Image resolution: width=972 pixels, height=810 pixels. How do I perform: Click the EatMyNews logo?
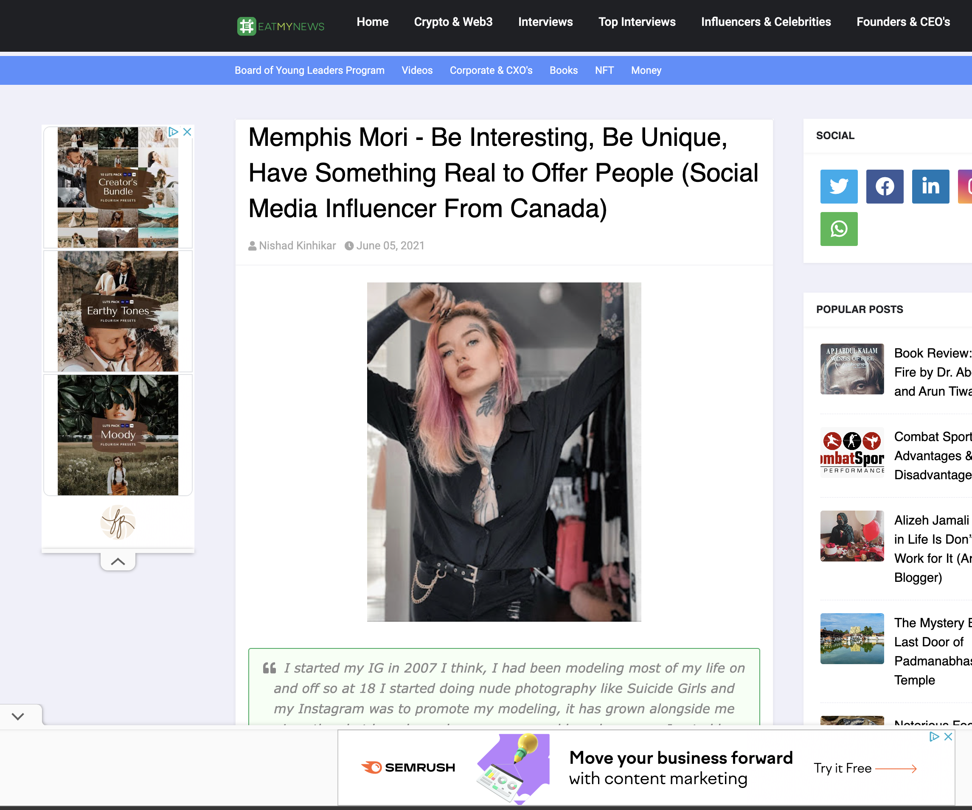point(281,26)
